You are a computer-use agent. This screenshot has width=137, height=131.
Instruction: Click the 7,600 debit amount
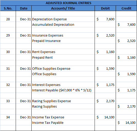click(105, 19)
